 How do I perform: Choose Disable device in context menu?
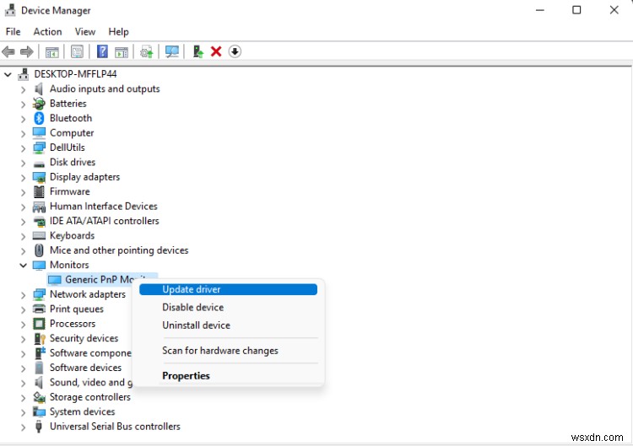(x=228, y=307)
